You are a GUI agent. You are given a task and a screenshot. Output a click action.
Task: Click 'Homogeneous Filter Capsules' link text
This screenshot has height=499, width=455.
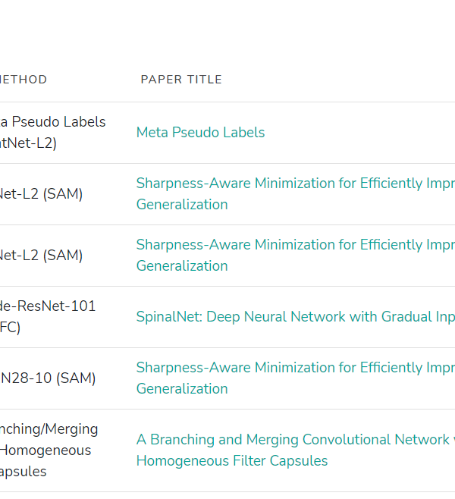coord(232,461)
